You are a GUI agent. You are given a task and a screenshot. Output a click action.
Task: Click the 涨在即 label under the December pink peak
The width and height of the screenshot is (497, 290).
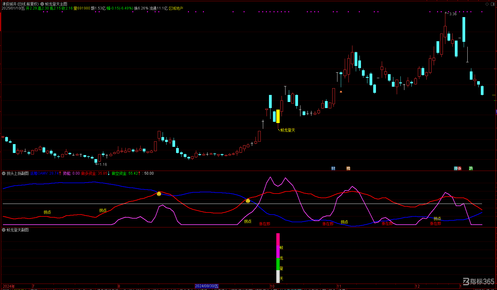tap(435, 224)
